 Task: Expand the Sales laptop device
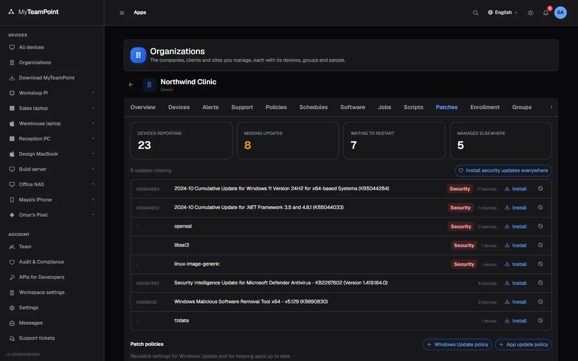93,108
